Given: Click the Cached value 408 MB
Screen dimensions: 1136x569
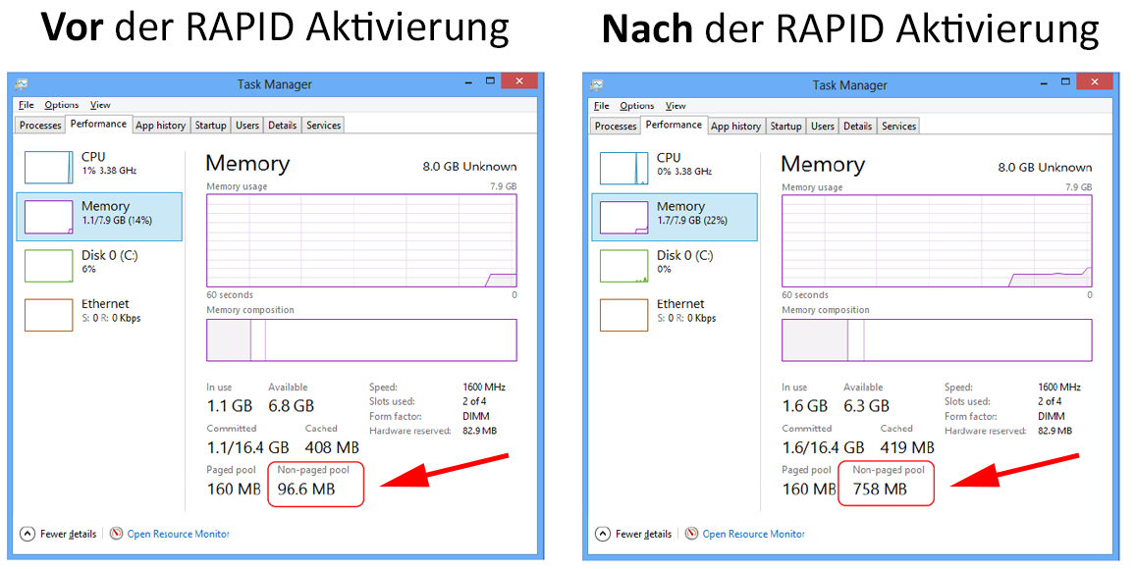Looking at the screenshot, I should point(332,447).
